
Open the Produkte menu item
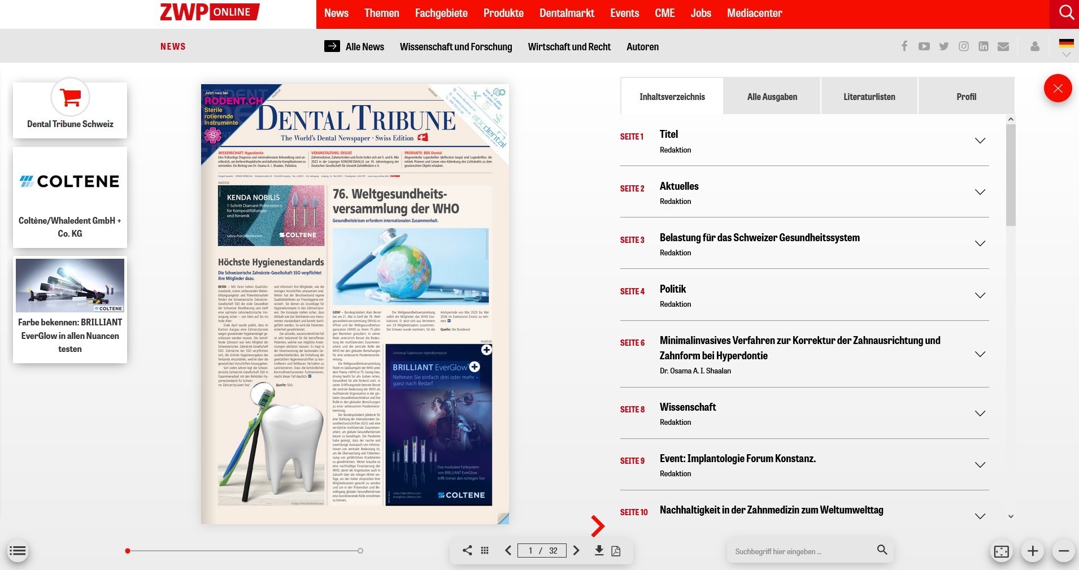click(503, 13)
